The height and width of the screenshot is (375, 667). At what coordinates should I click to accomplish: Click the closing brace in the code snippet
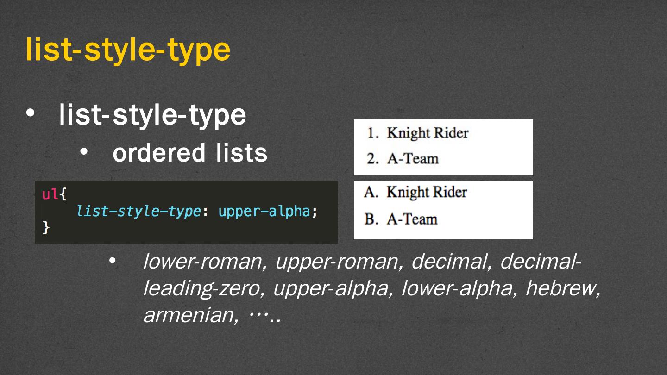[45, 227]
